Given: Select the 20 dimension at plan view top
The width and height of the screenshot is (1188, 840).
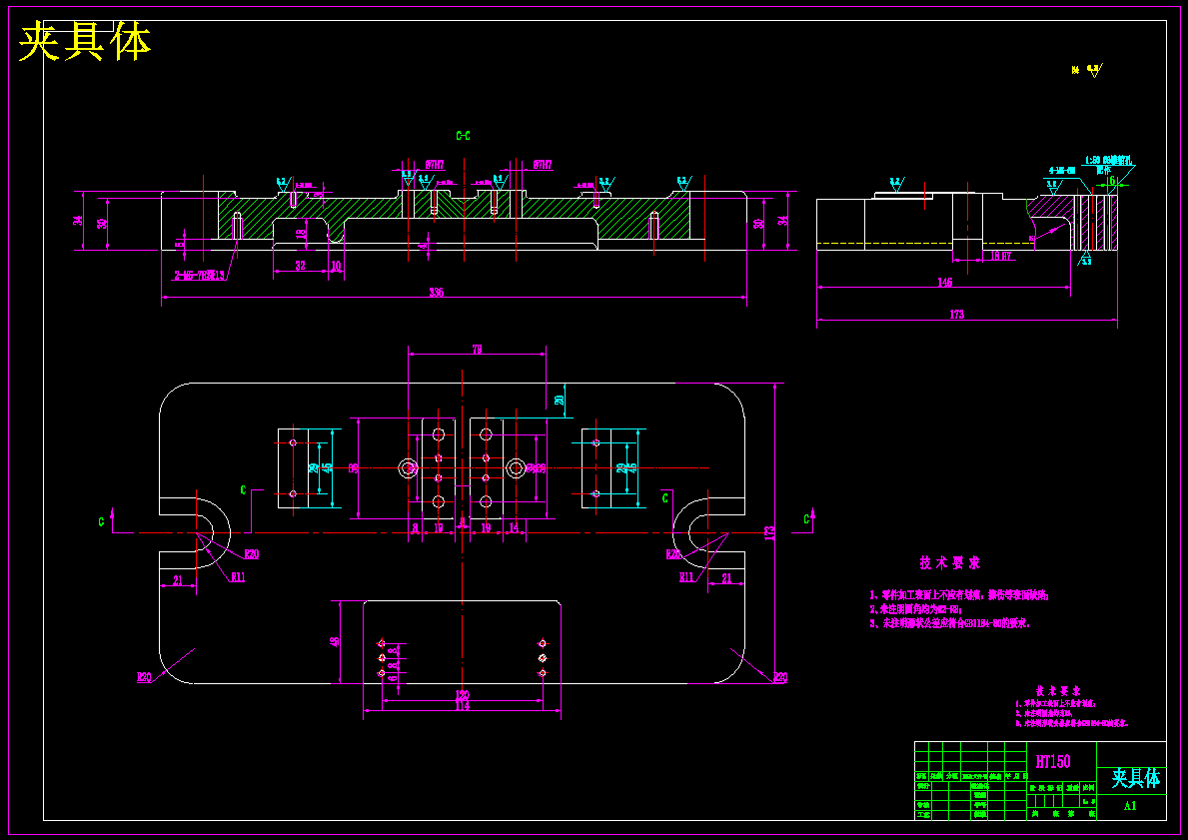Looking at the screenshot, I should coord(560,400).
